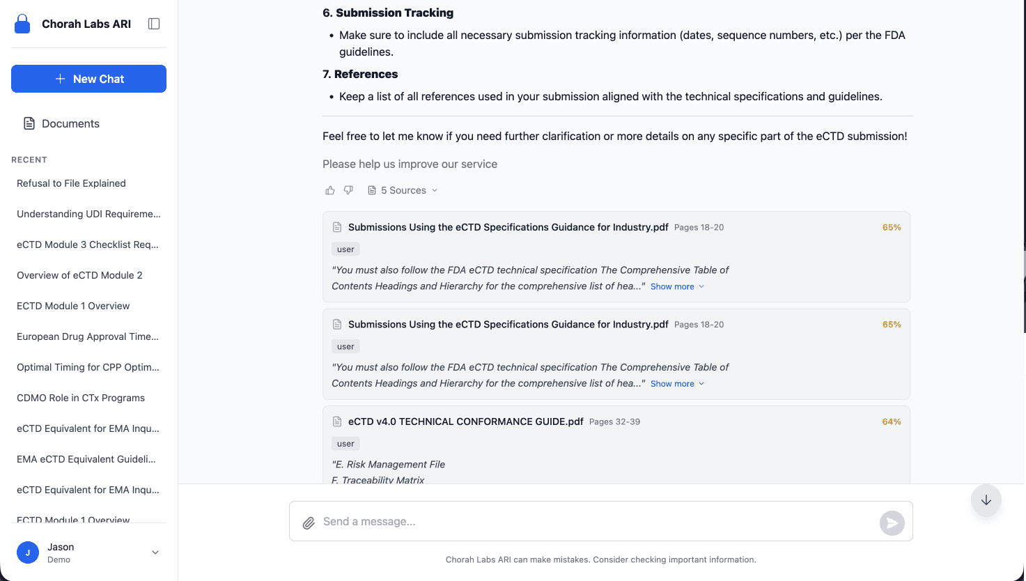The height and width of the screenshot is (581, 1026).
Task: Click the Chorah Labs lock logo
Action: point(22,24)
